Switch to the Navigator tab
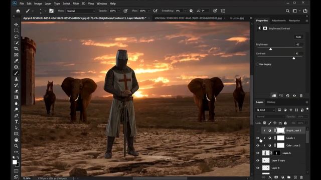The image size is (321, 180). [x=294, y=20]
